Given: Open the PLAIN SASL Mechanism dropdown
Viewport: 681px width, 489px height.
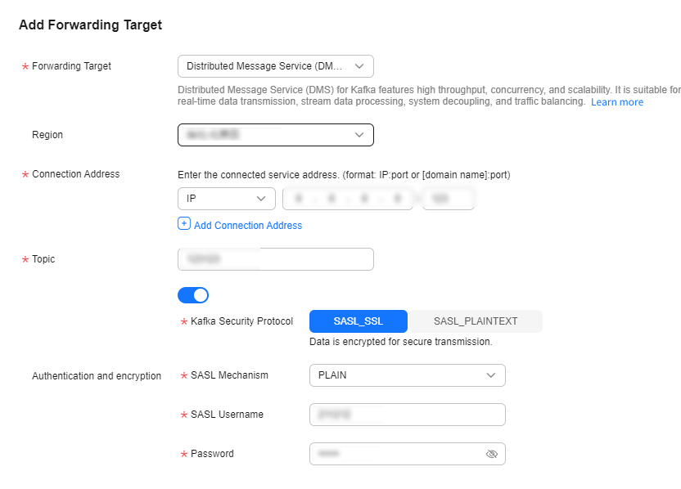Looking at the screenshot, I should pyautogui.click(x=408, y=375).
